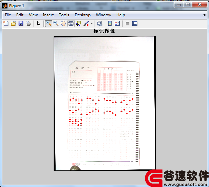Open the Window menu
The height and width of the screenshot is (187, 209).
click(104, 15)
